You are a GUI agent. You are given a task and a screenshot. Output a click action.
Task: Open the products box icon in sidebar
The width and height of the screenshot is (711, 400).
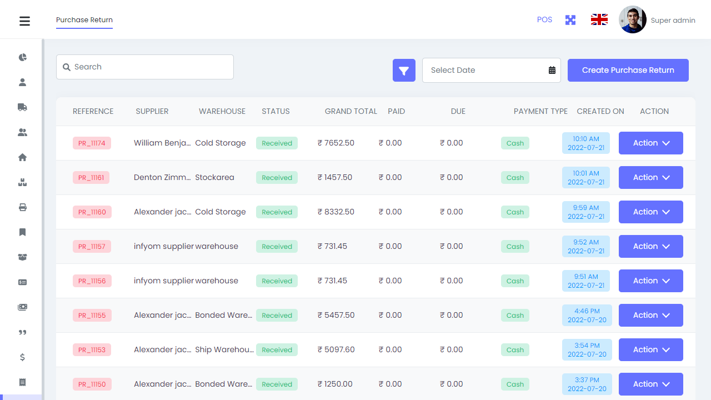pyautogui.click(x=22, y=182)
